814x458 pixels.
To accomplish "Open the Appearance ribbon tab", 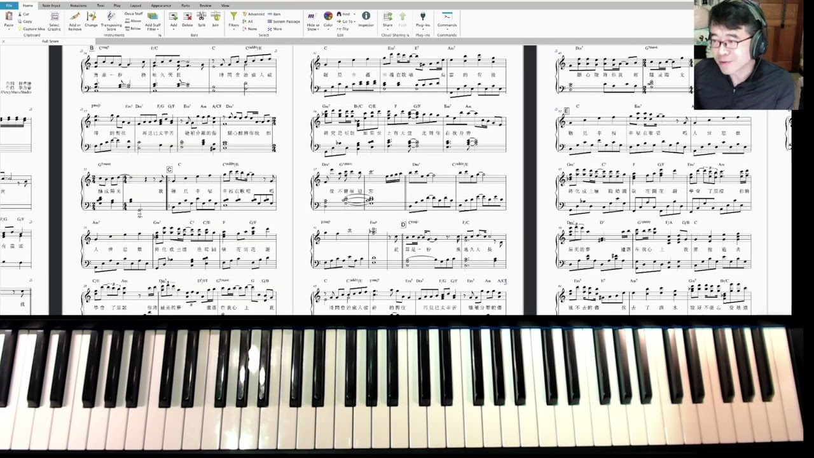I will click(161, 6).
